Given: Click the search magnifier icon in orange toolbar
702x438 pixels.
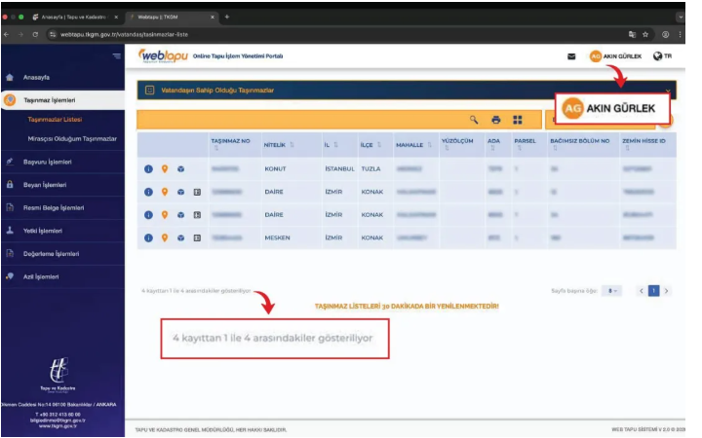Looking at the screenshot, I should pos(475,120).
